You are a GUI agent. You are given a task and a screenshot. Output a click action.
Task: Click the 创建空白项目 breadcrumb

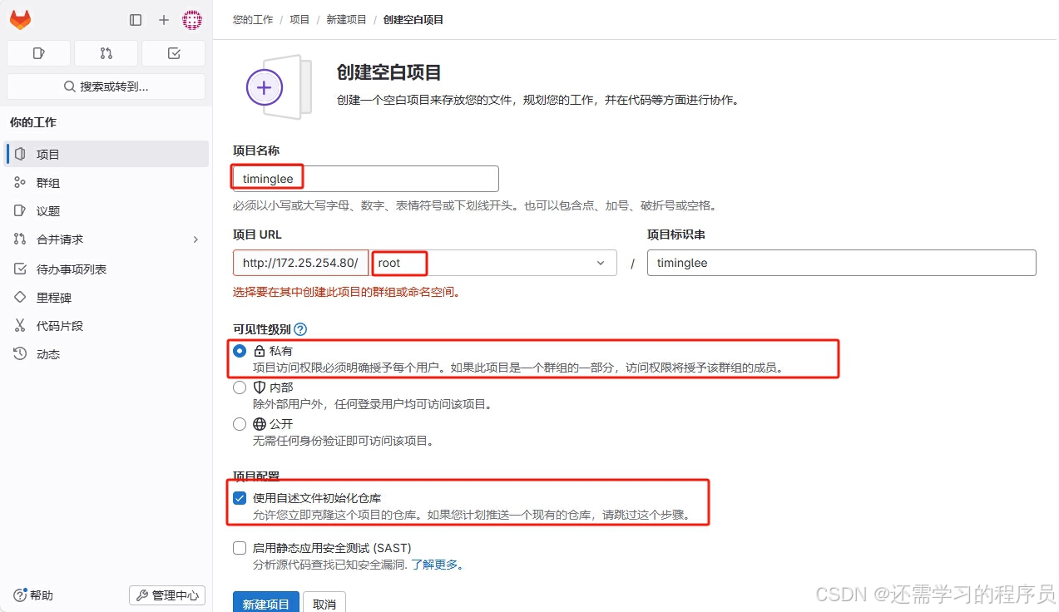pyautogui.click(x=413, y=19)
